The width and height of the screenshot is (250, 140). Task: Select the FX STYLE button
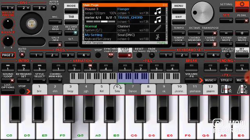(x=226, y=80)
